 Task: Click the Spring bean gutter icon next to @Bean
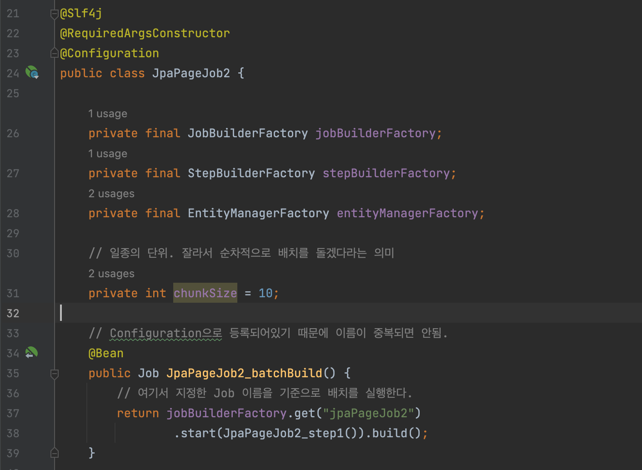click(31, 352)
